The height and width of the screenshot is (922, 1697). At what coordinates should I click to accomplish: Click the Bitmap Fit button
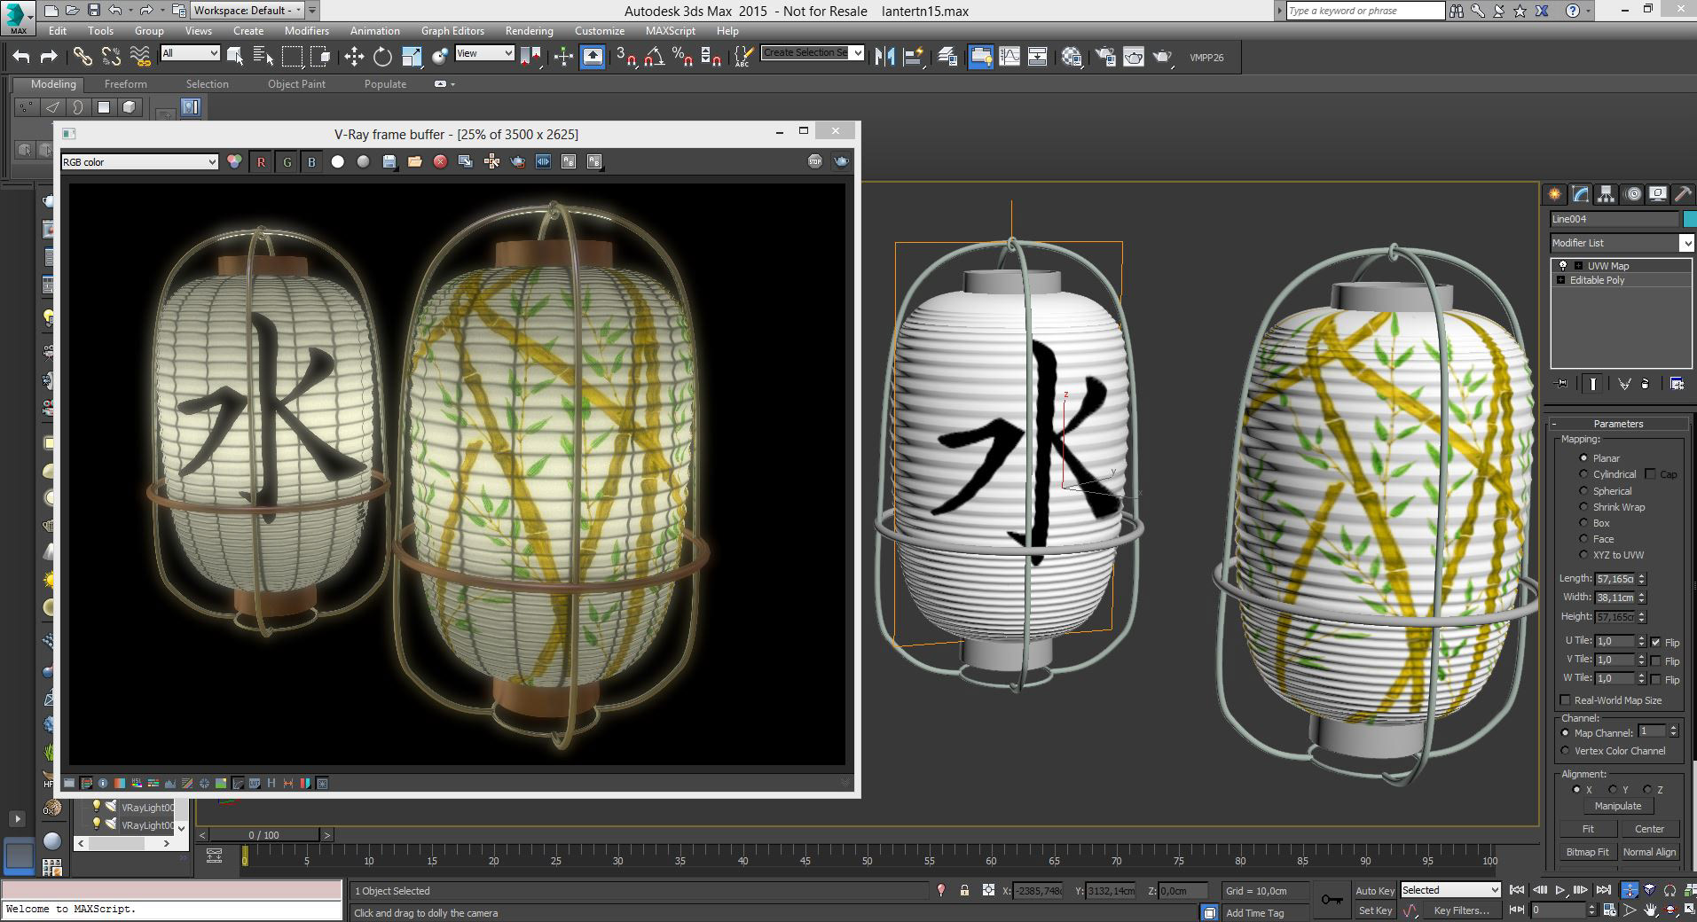(x=1587, y=852)
